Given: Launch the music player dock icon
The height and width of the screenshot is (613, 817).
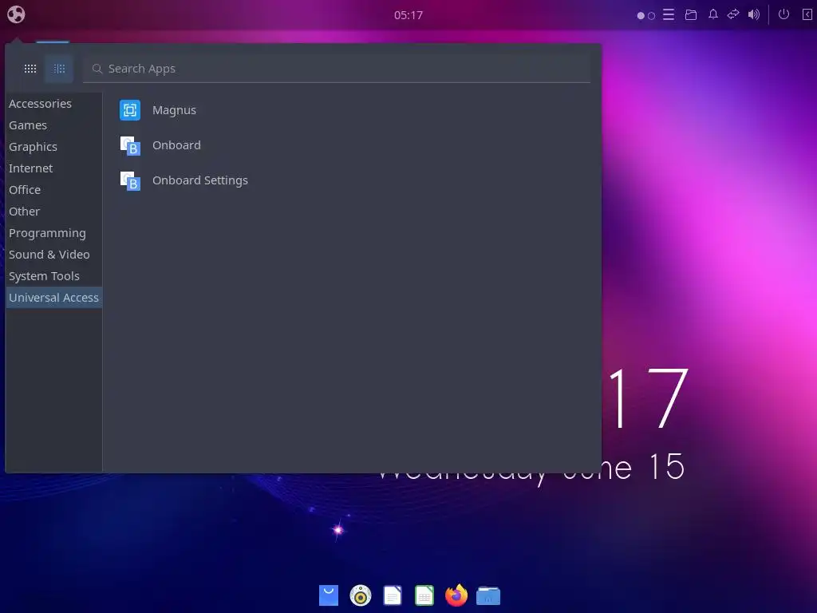Looking at the screenshot, I should (x=361, y=595).
